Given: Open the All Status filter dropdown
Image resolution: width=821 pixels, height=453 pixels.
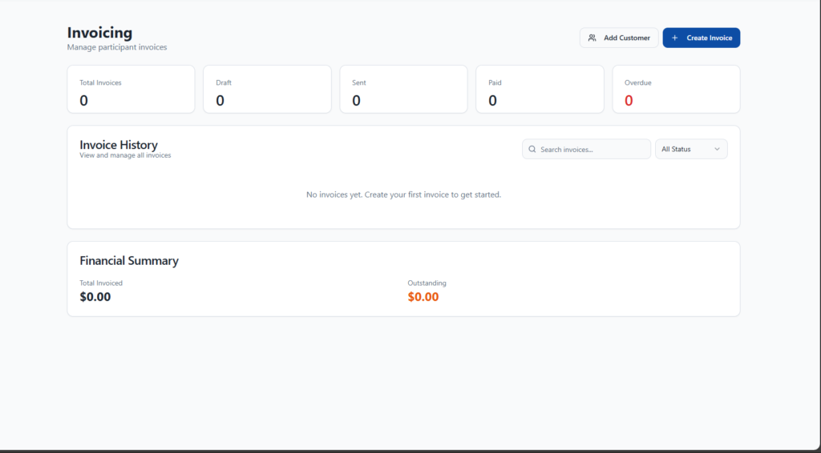Looking at the screenshot, I should [690, 150].
